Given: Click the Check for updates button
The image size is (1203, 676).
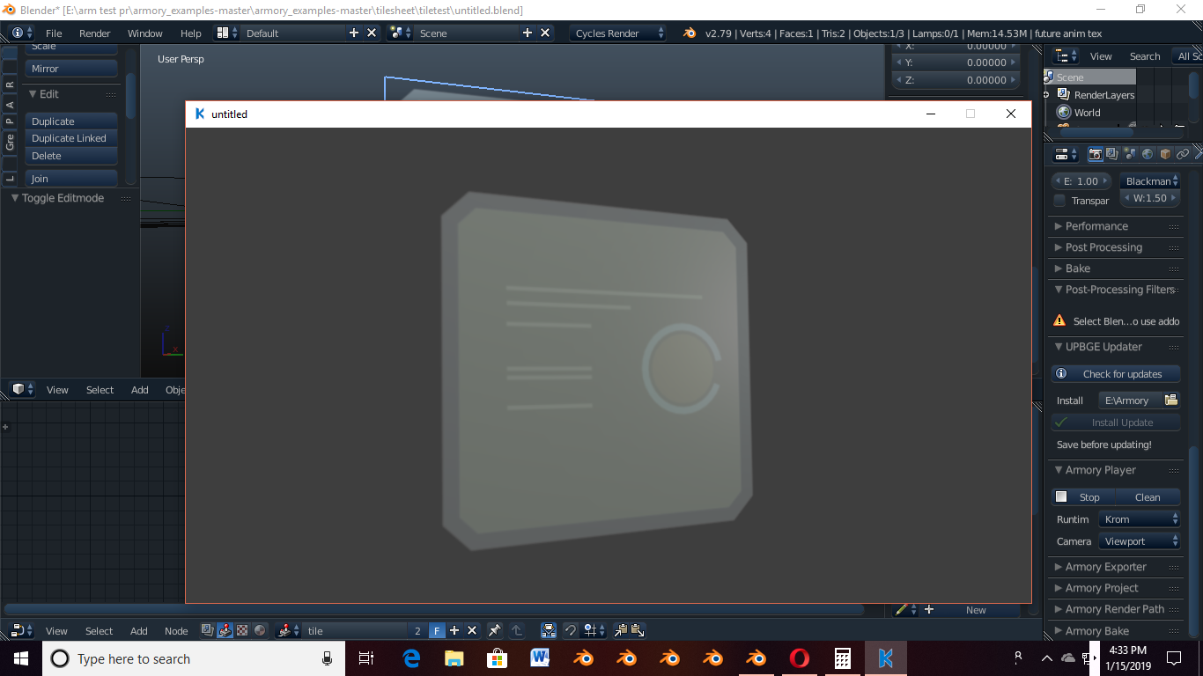Looking at the screenshot, I should 1116,373.
